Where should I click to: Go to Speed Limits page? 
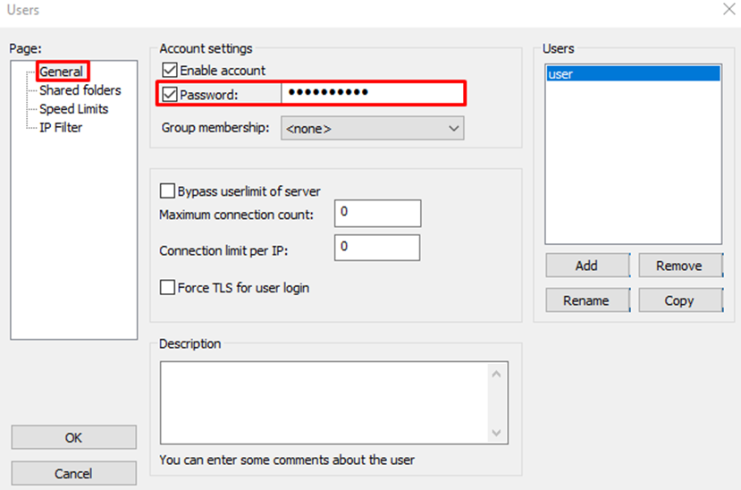(73, 109)
